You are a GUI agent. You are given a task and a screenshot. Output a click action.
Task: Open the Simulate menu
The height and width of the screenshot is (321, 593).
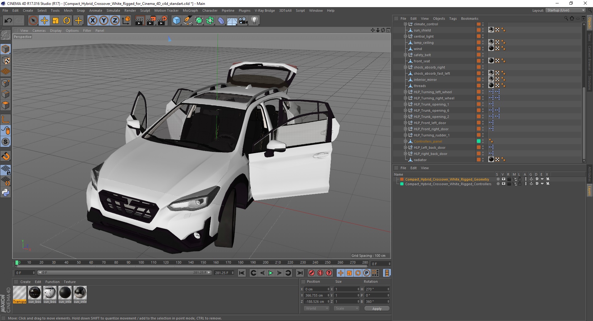[x=113, y=10]
